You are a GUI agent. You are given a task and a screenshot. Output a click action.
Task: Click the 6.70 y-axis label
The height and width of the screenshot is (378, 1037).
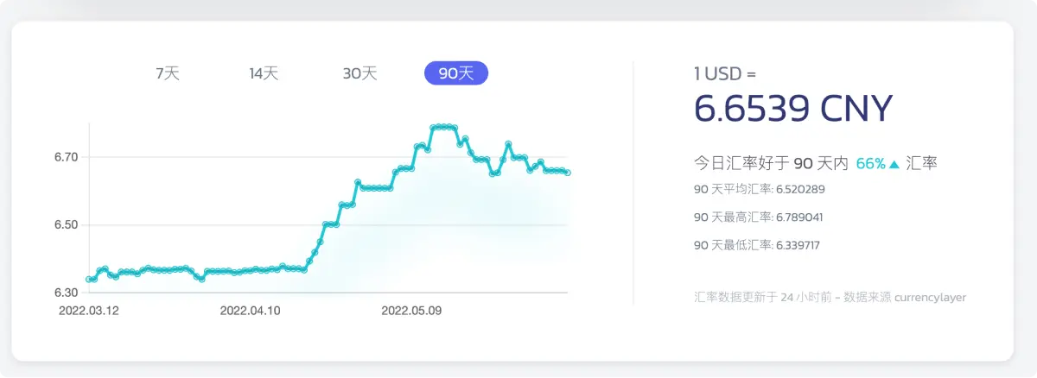click(x=67, y=157)
